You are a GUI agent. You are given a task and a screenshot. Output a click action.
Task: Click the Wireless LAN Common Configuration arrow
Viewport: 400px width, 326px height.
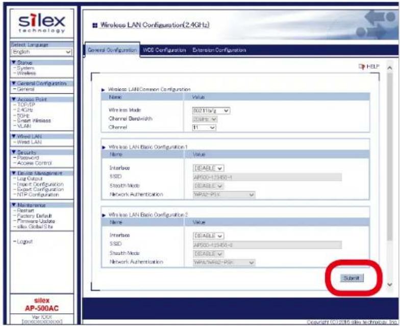pyautogui.click(x=103, y=90)
